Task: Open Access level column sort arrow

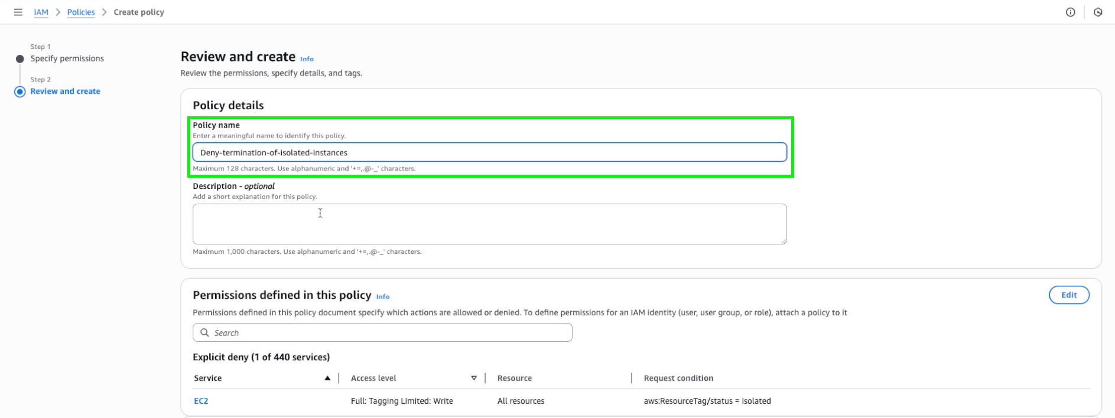Action: pyautogui.click(x=474, y=378)
